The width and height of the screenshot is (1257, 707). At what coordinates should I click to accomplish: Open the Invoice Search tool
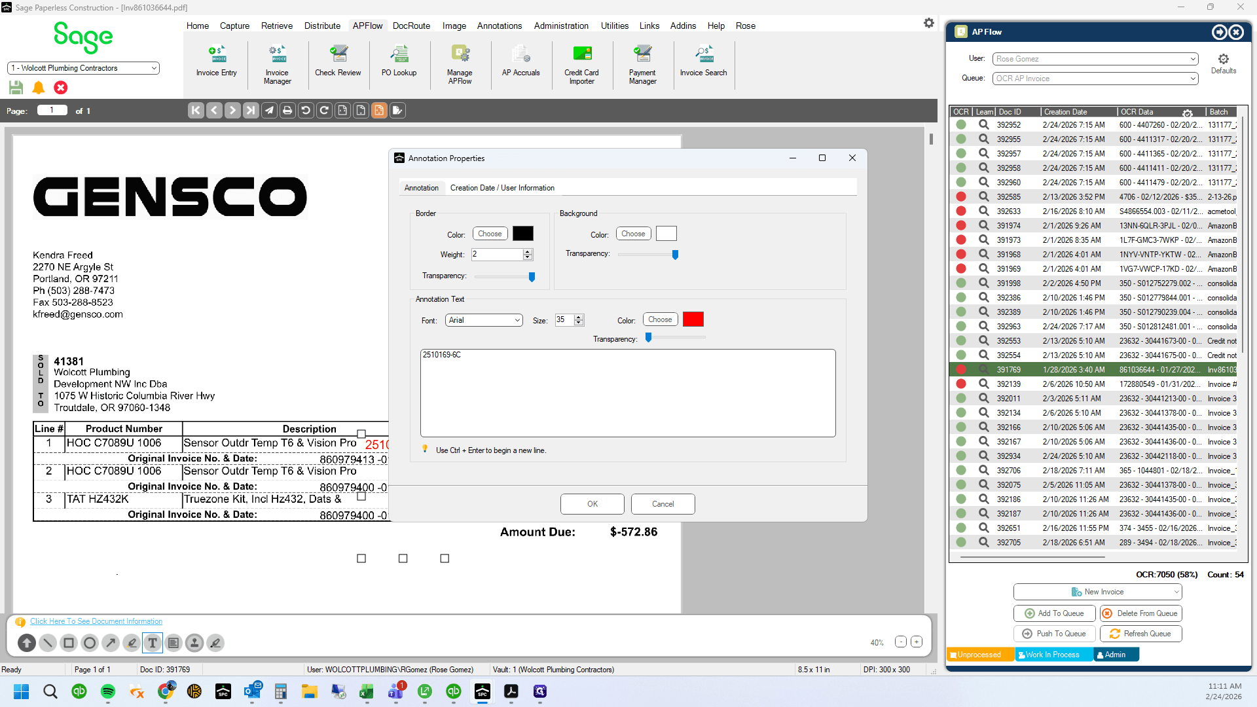(703, 62)
